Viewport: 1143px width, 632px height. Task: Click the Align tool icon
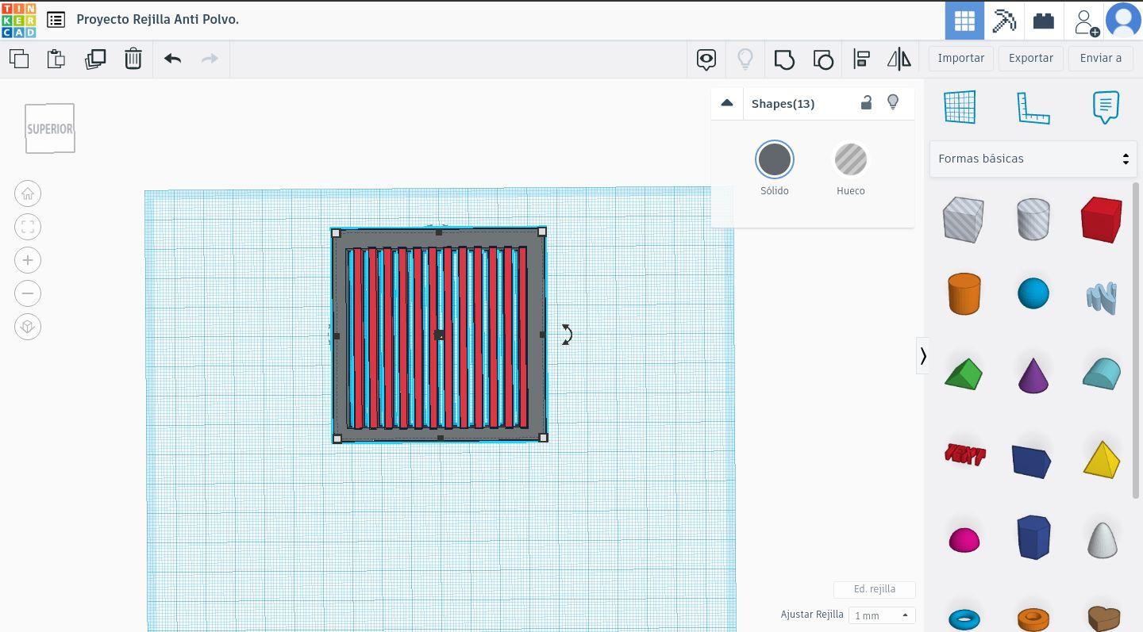861,59
